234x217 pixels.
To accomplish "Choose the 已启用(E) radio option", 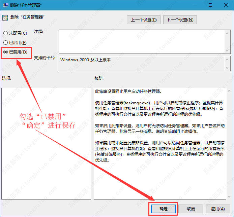I will pos(5,43).
